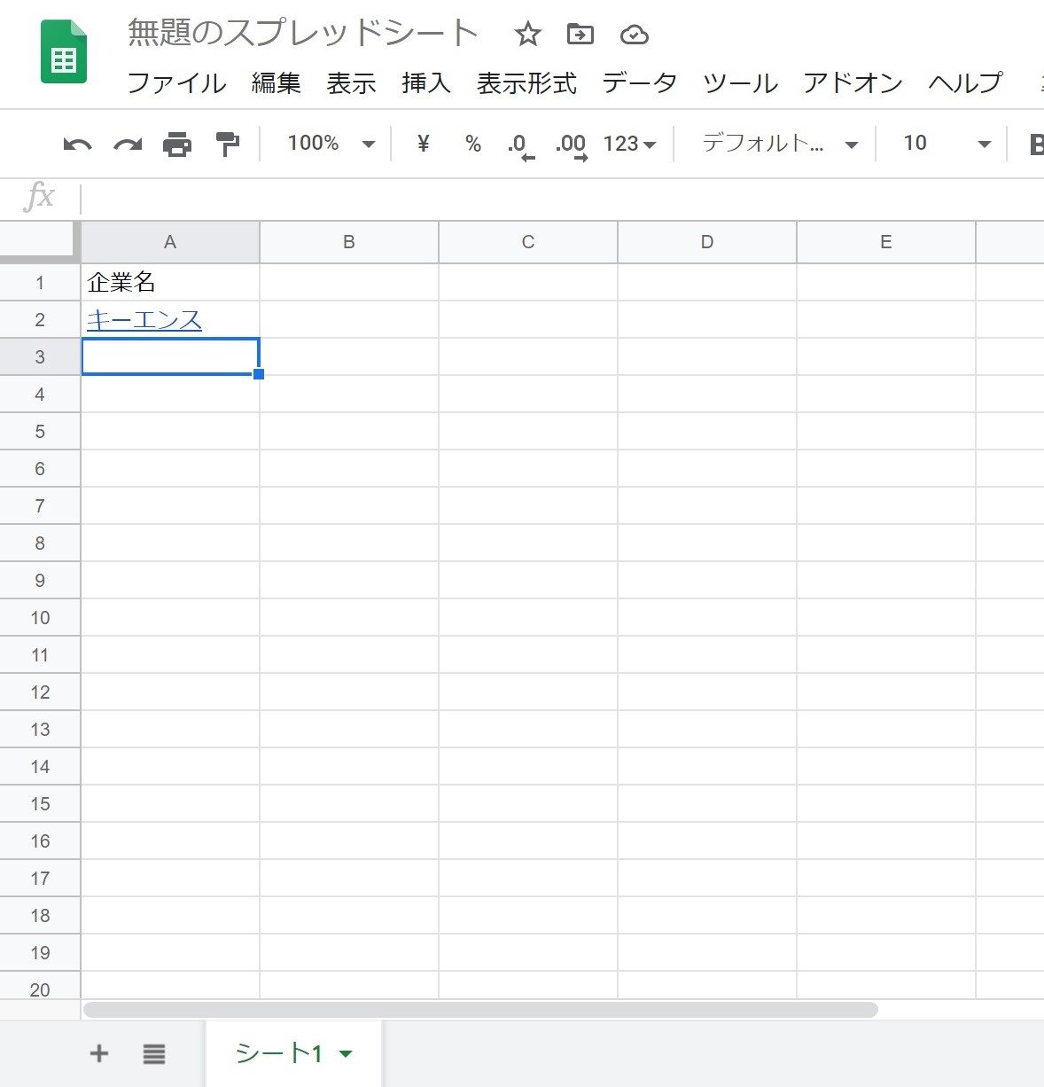The height and width of the screenshot is (1087, 1044).
Task: Open the font size 10 dropdown
Action: [x=946, y=144]
